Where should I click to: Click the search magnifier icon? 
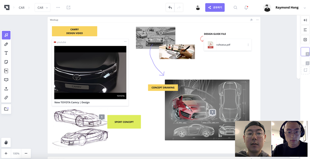235,8
